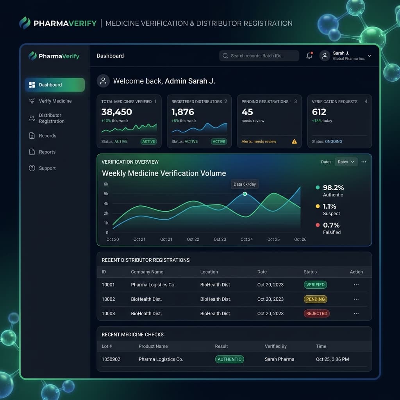Image resolution: width=400 pixels, height=400 pixels.
Task: Click the Data 6k/day tooltip
Action: click(x=245, y=184)
